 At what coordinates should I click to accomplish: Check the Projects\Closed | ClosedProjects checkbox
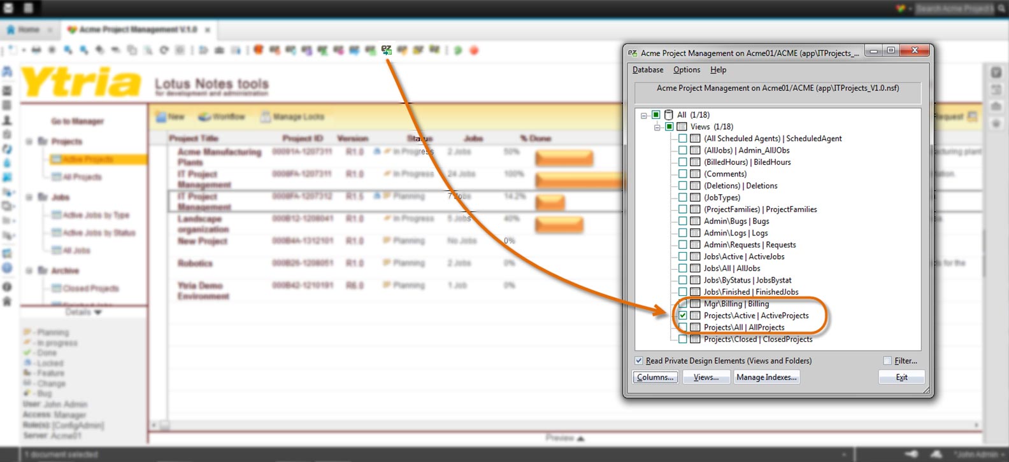click(682, 339)
